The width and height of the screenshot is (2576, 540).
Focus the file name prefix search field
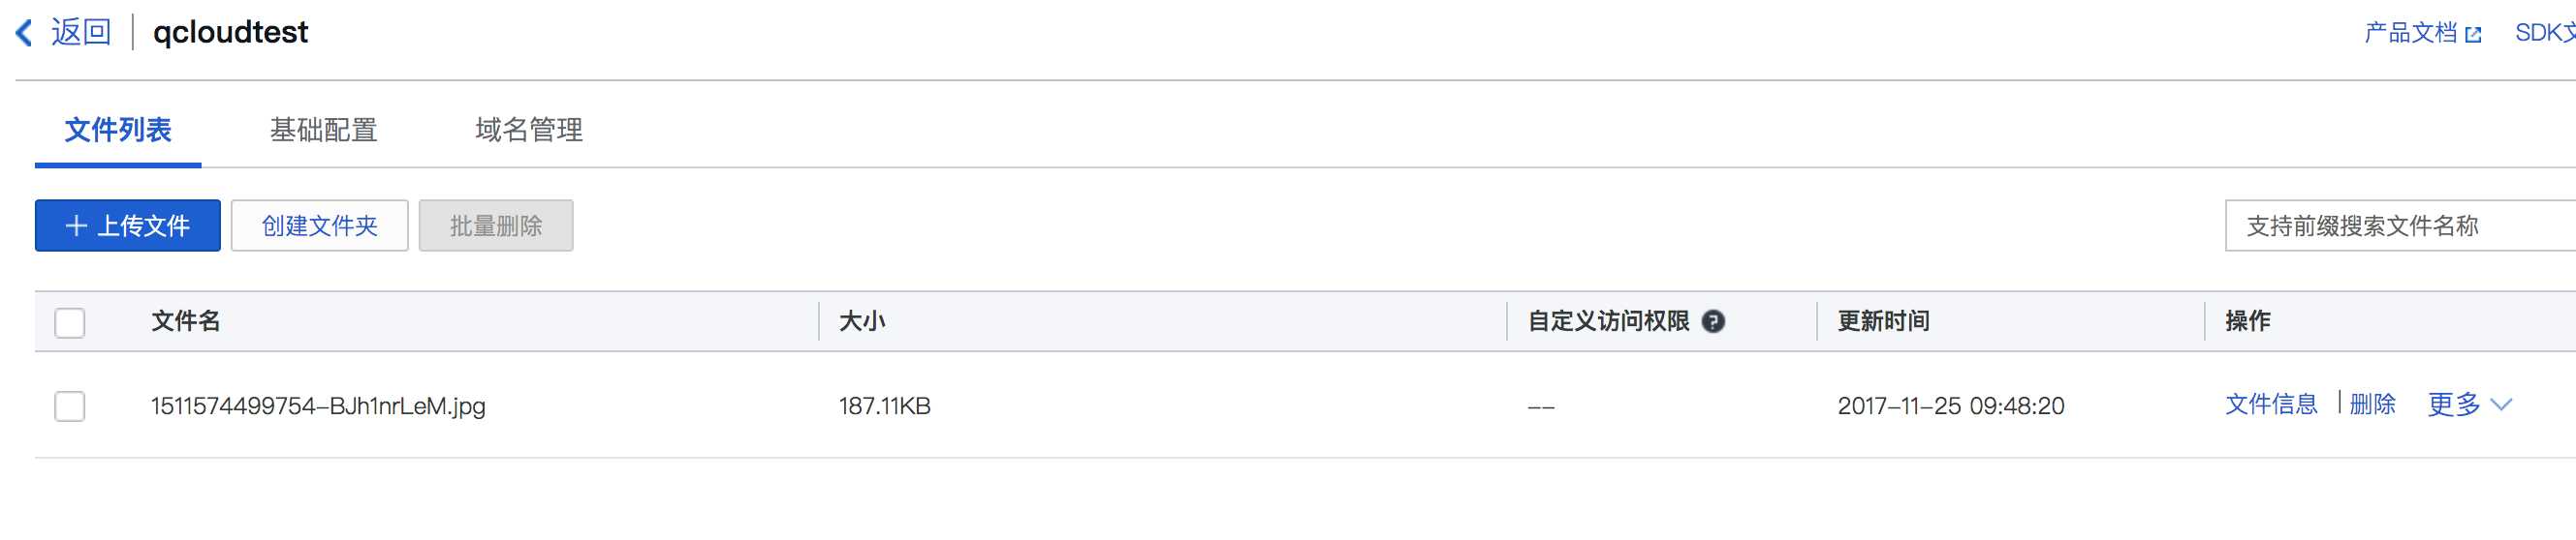click(2400, 225)
